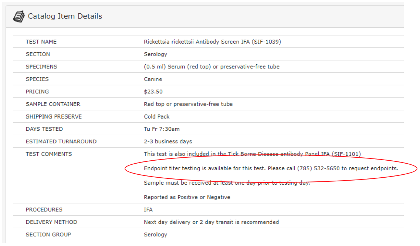Click the TEST COMMENTS row label
Screen dimensions: 420x246
(49, 154)
